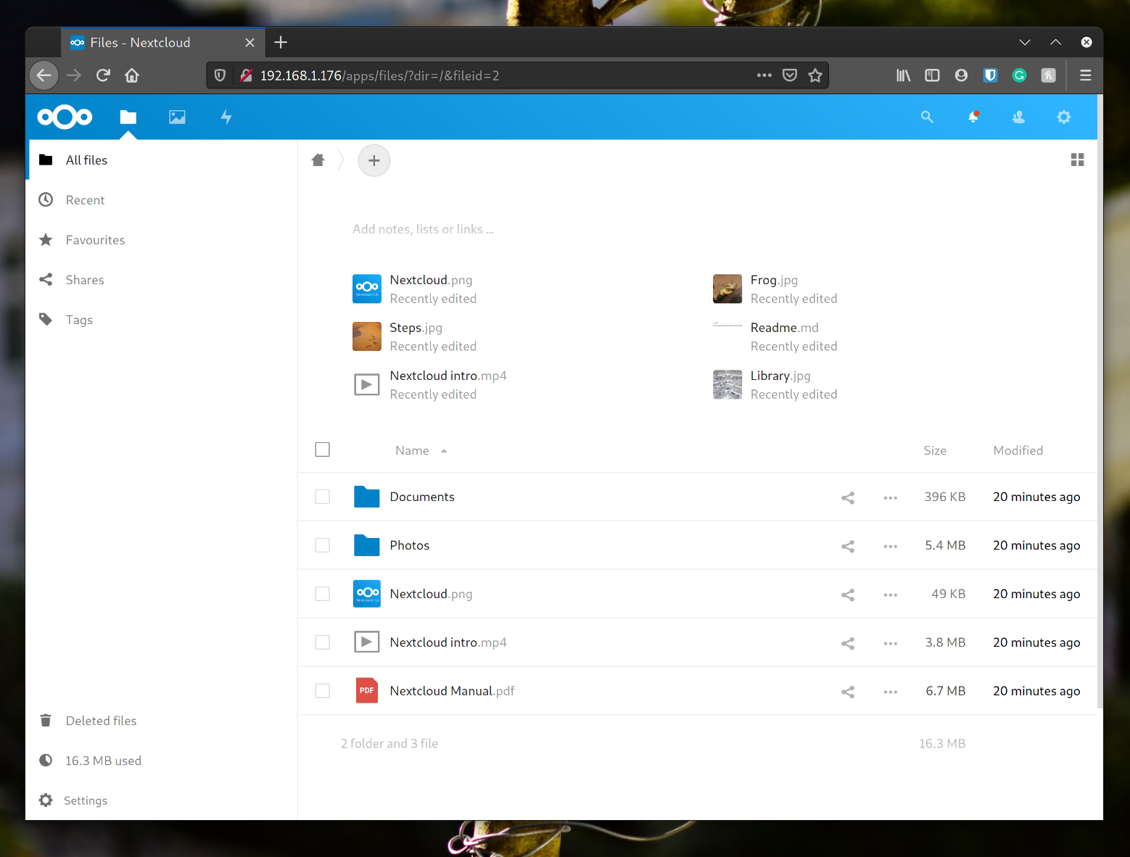Share Nextcloud intro.mp4 file
Image resolution: width=1130 pixels, height=857 pixels.
click(x=848, y=643)
